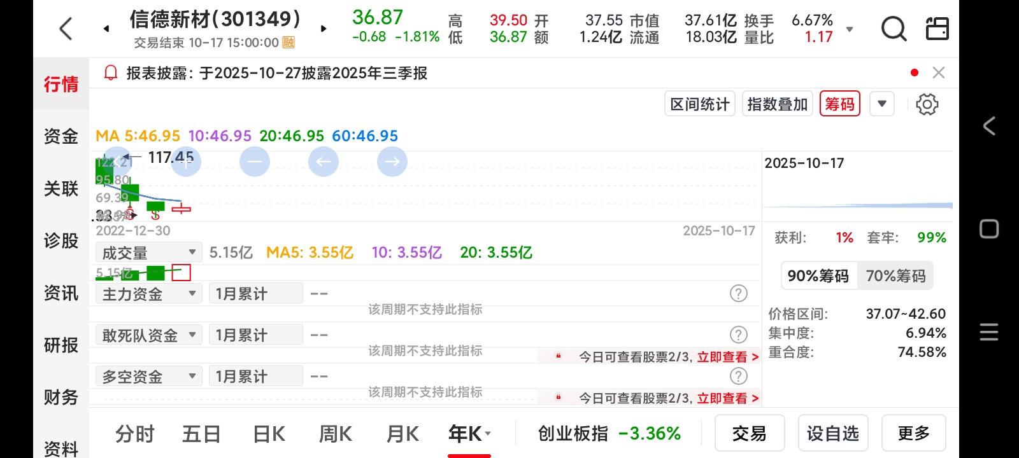Viewport: 1019px width, 458px height.
Task: Open 创业板指 index quote
Action: coord(609,434)
